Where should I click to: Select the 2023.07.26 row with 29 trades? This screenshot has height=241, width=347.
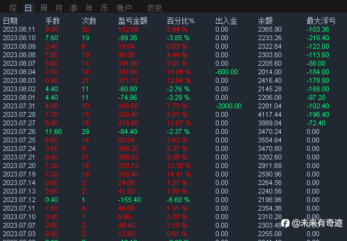174,131
